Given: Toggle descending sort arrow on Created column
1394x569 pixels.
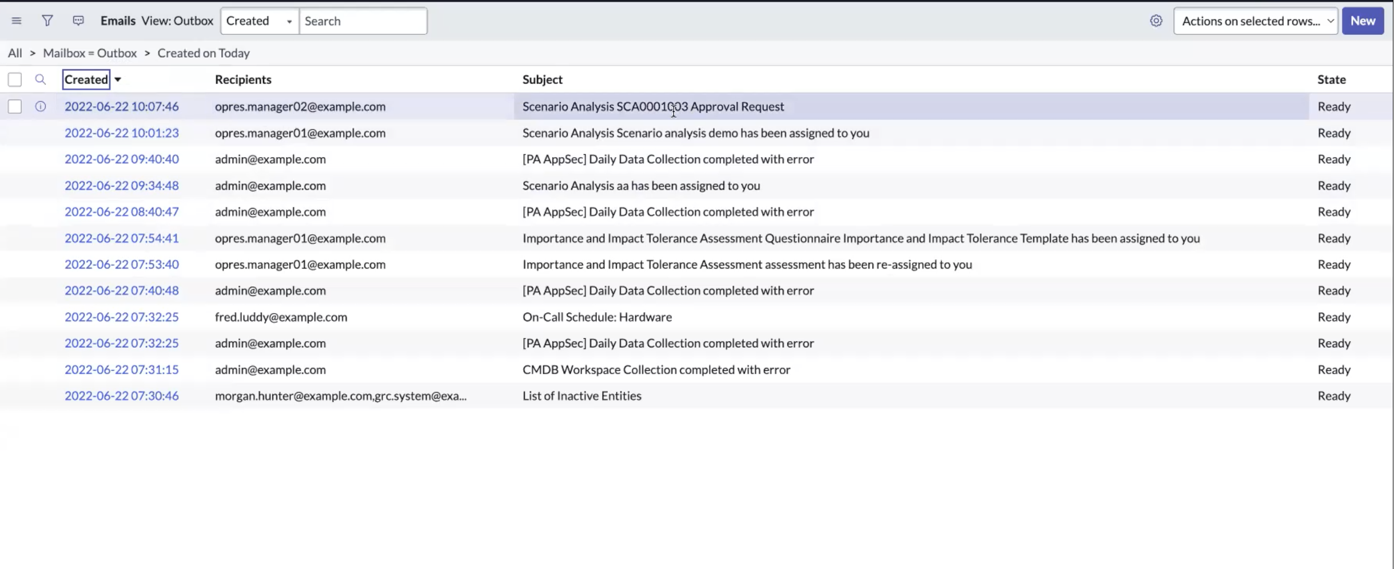Looking at the screenshot, I should point(118,79).
